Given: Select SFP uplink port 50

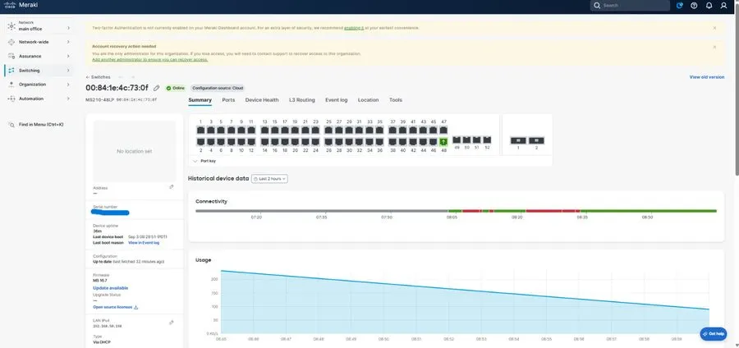Looking at the screenshot, I should click(466, 140).
